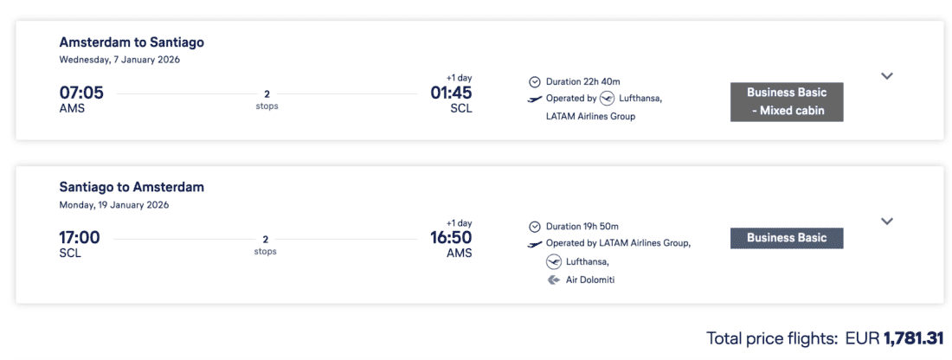Click the Lufthansa logo on the return flight
Screen dimensions: 952x360
(x=554, y=261)
